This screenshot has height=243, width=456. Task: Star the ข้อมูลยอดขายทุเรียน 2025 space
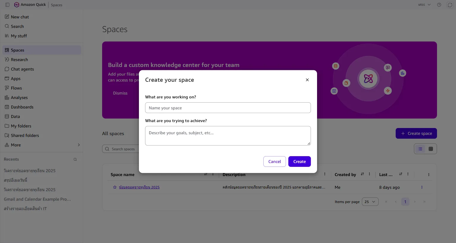pos(115,187)
